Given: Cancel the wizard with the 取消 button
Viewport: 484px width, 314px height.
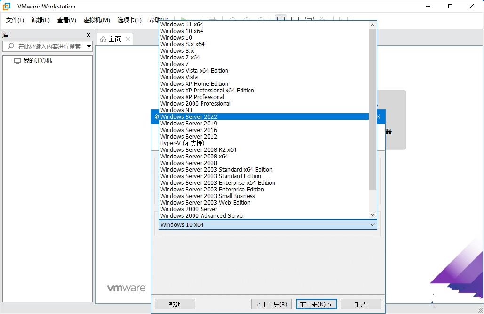Looking at the screenshot, I should tap(361, 304).
